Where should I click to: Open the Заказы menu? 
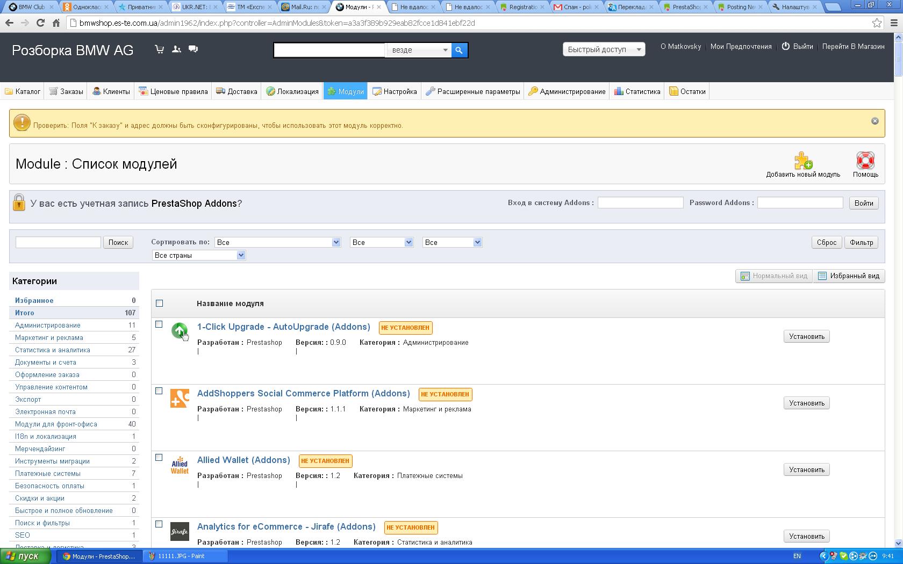click(x=66, y=91)
